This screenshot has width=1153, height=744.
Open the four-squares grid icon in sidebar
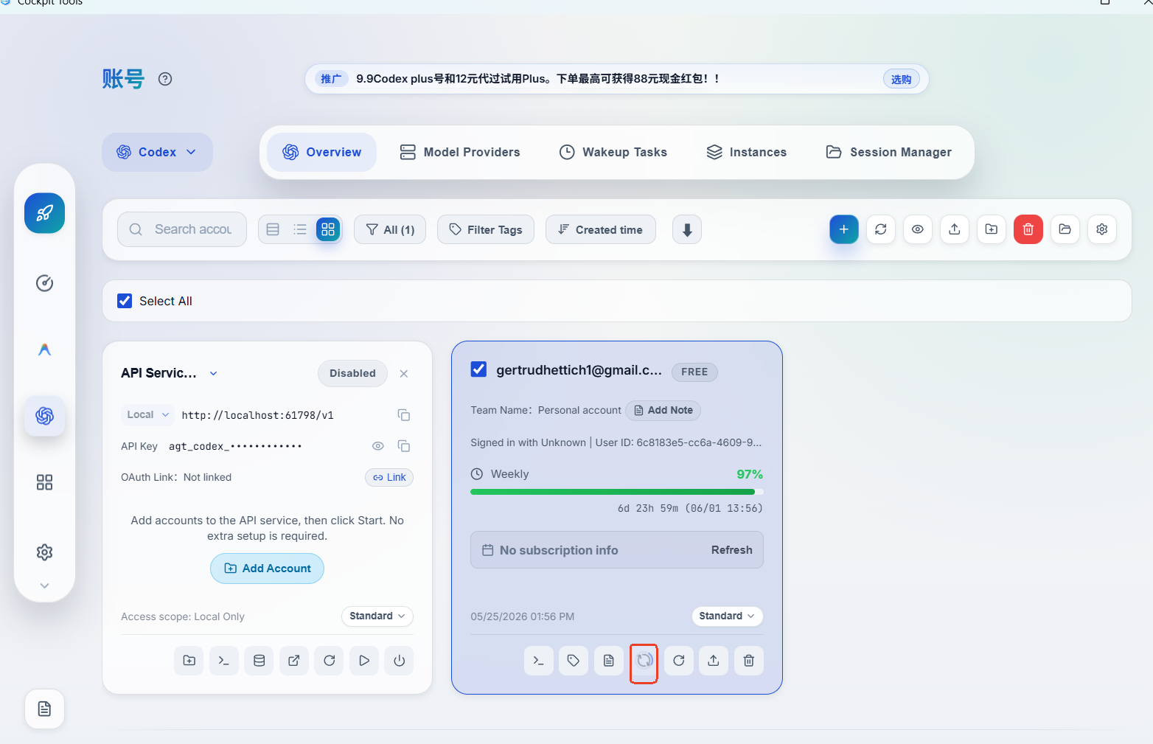click(44, 482)
